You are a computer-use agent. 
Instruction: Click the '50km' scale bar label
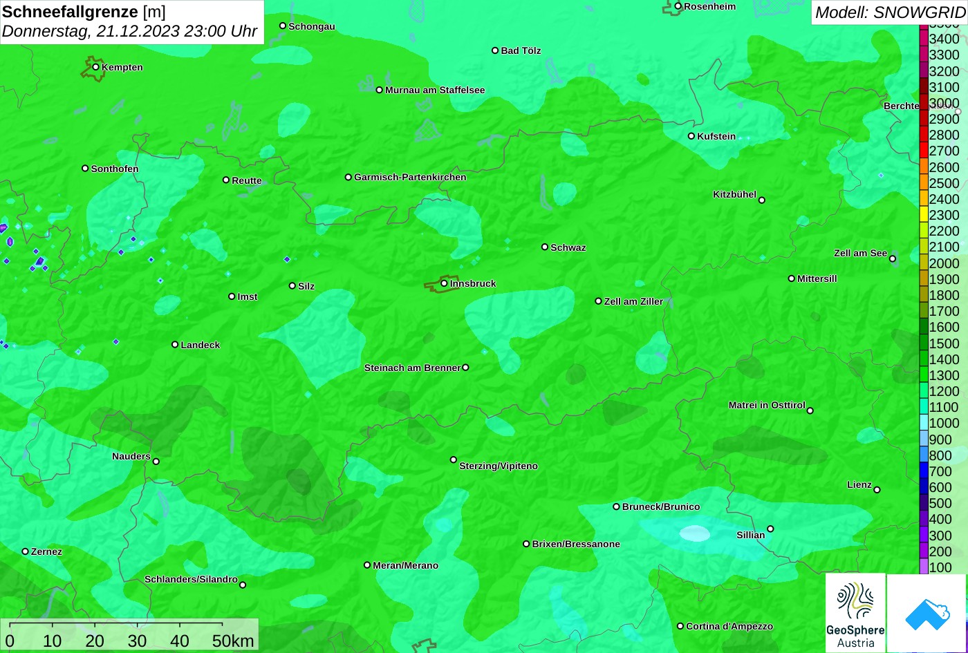233,641
